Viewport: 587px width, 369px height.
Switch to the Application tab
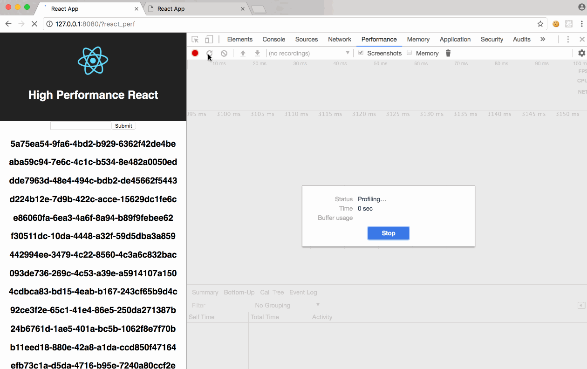455,40
